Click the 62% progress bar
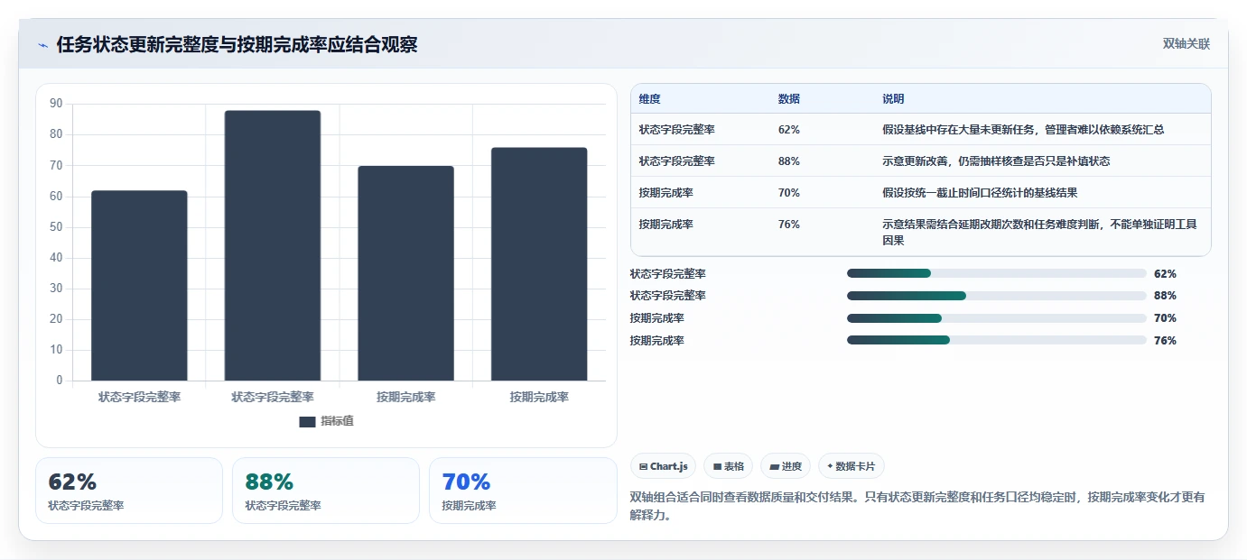Screen dimensions: 1247x560 coord(996,273)
